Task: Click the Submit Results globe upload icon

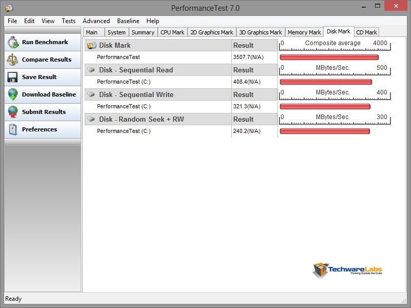Action: [13, 112]
